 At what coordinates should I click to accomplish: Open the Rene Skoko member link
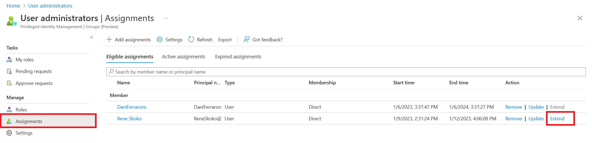point(129,119)
